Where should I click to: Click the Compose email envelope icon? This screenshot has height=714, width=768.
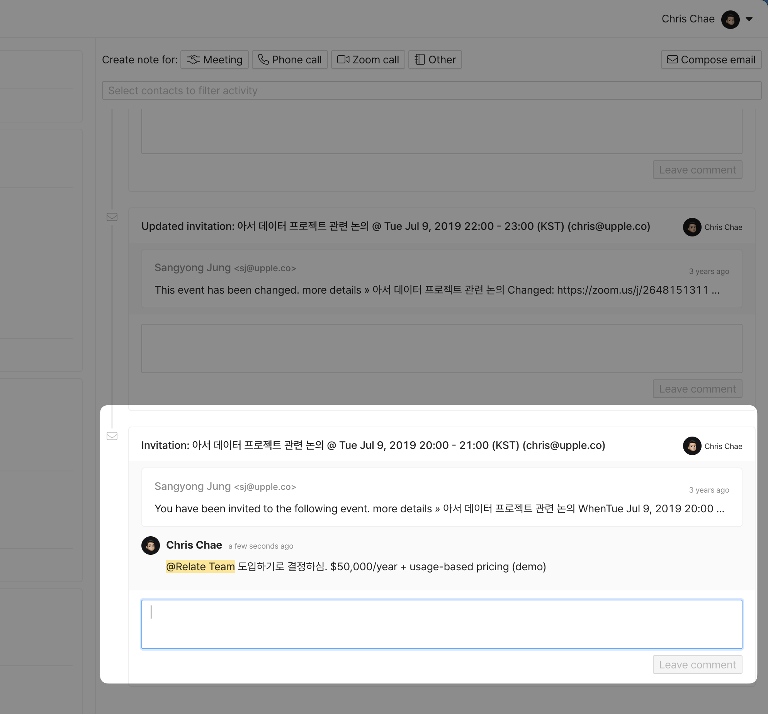[672, 59]
